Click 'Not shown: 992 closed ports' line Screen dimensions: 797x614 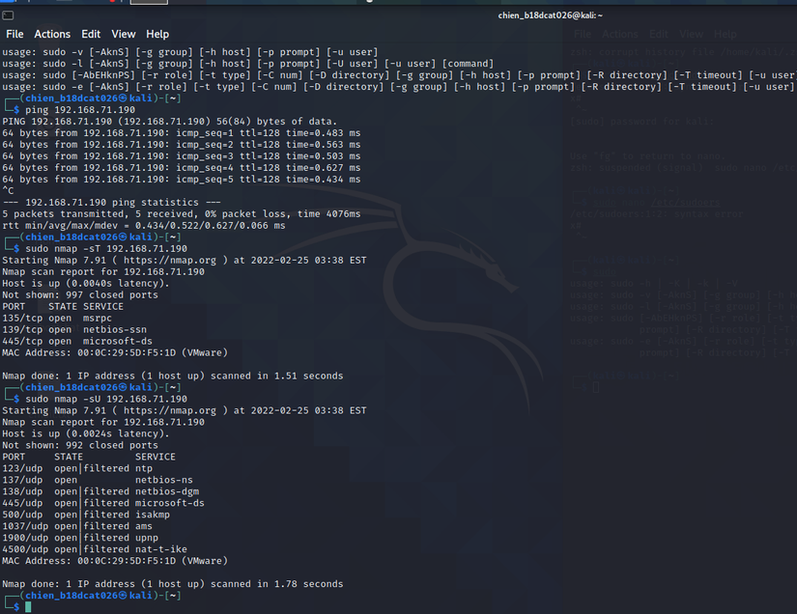click(80, 445)
